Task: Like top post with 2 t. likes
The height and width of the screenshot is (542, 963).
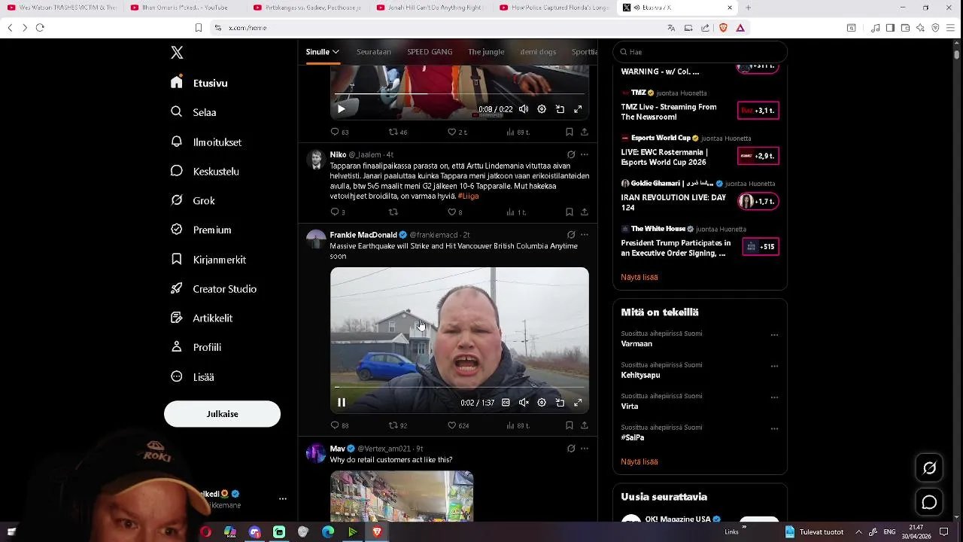Action: click(x=457, y=132)
